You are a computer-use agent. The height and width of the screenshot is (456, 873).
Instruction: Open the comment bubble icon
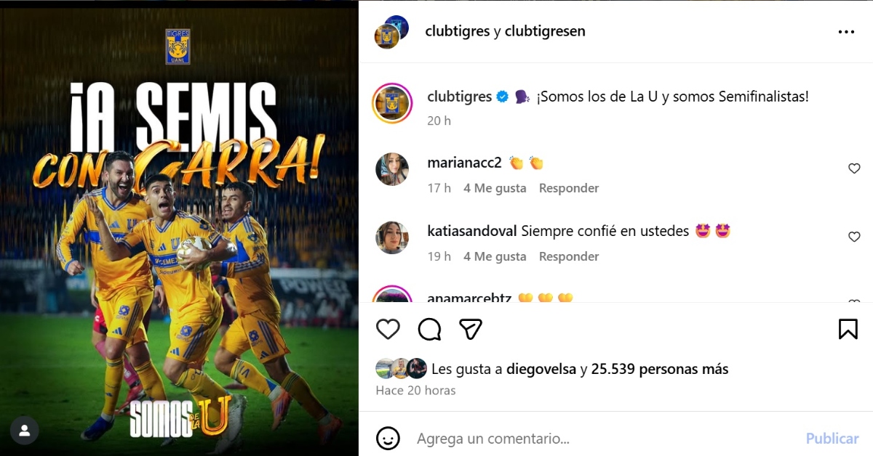(430, 329)
